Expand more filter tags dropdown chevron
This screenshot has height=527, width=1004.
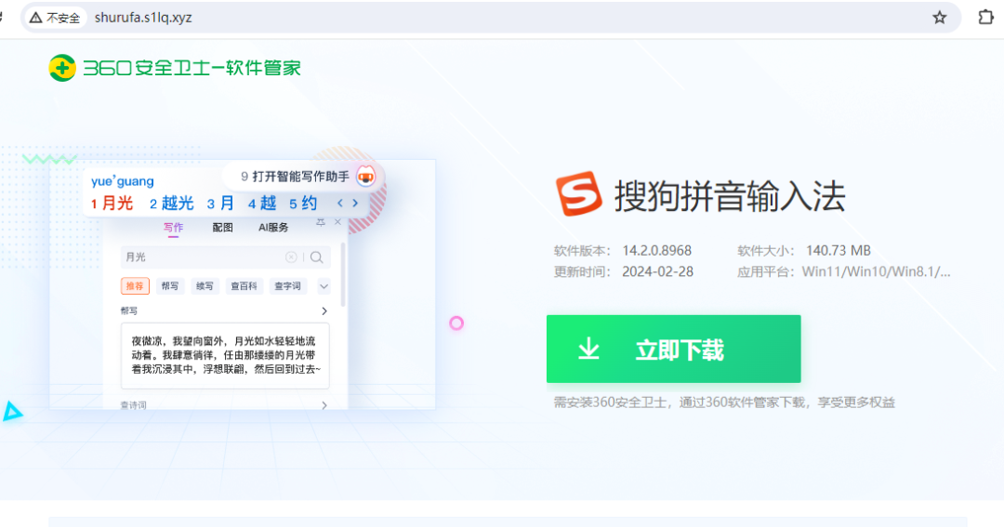(324, 287)
